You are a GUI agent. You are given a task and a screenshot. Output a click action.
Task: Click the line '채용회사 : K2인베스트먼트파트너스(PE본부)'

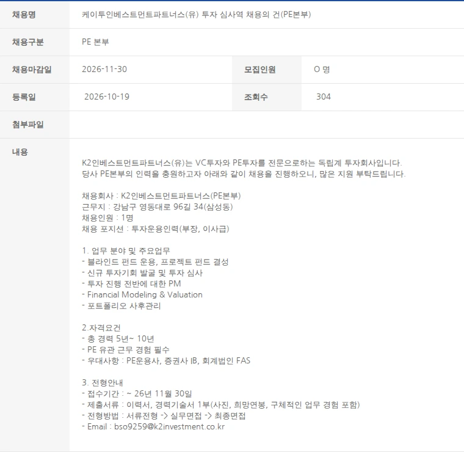pyautogui.click(x=161, y=196)
